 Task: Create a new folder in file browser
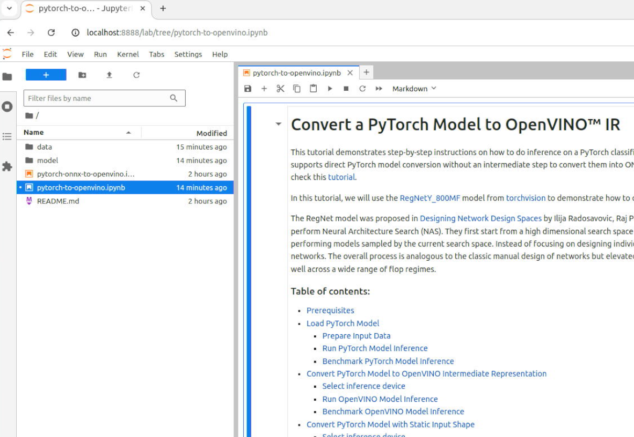pos(82,75)
